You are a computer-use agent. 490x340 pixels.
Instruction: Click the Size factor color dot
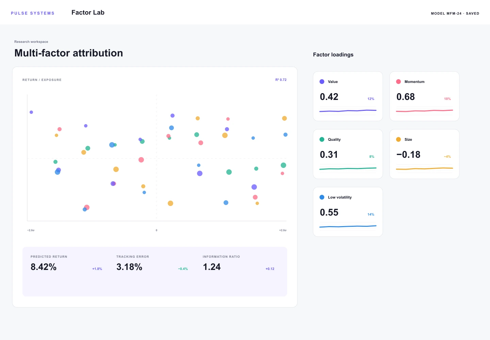[x=398, y=139]
